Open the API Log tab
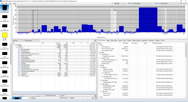The width and height of the screenshot is (188, 102). click(x=162, y=41)
